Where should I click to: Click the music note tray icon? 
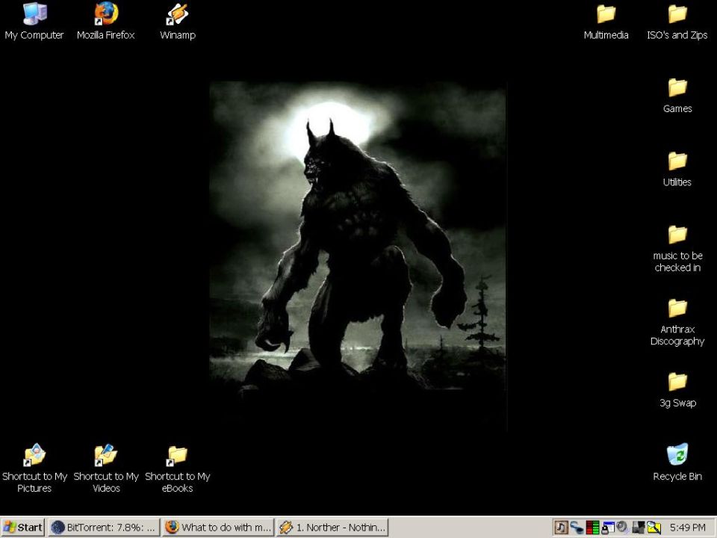click(x=561, y=528)
